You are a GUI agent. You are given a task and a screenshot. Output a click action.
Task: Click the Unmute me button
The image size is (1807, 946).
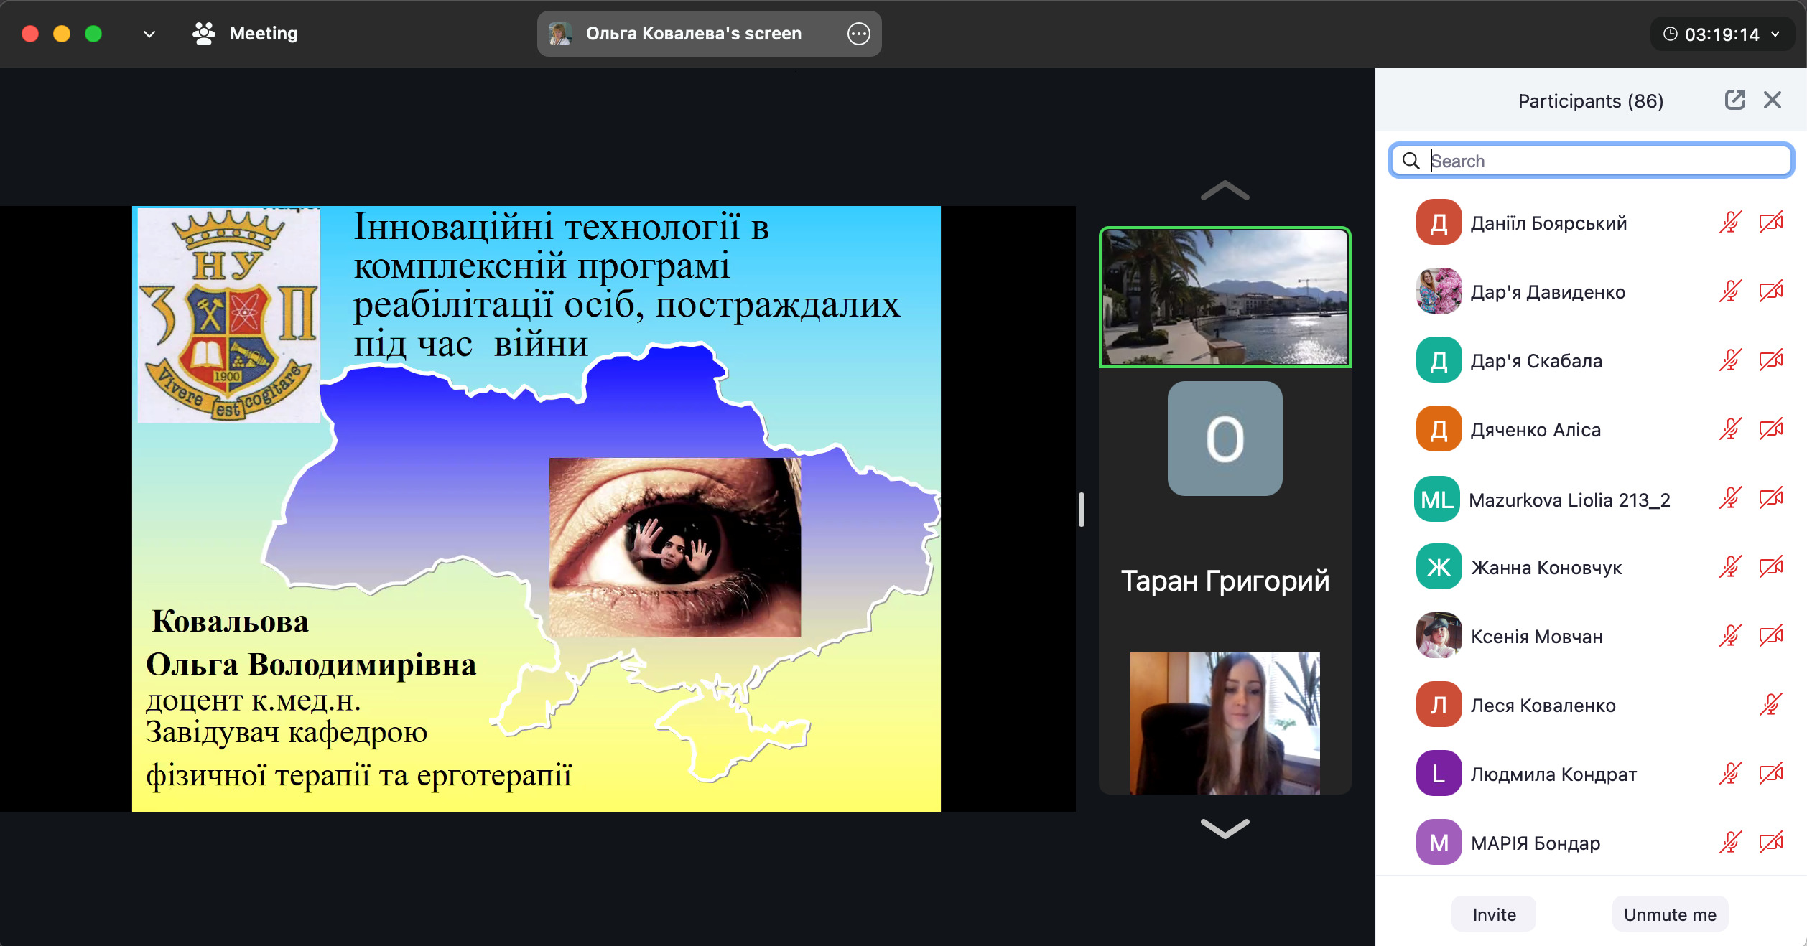pyautogui.click(x=1670, y=914)
